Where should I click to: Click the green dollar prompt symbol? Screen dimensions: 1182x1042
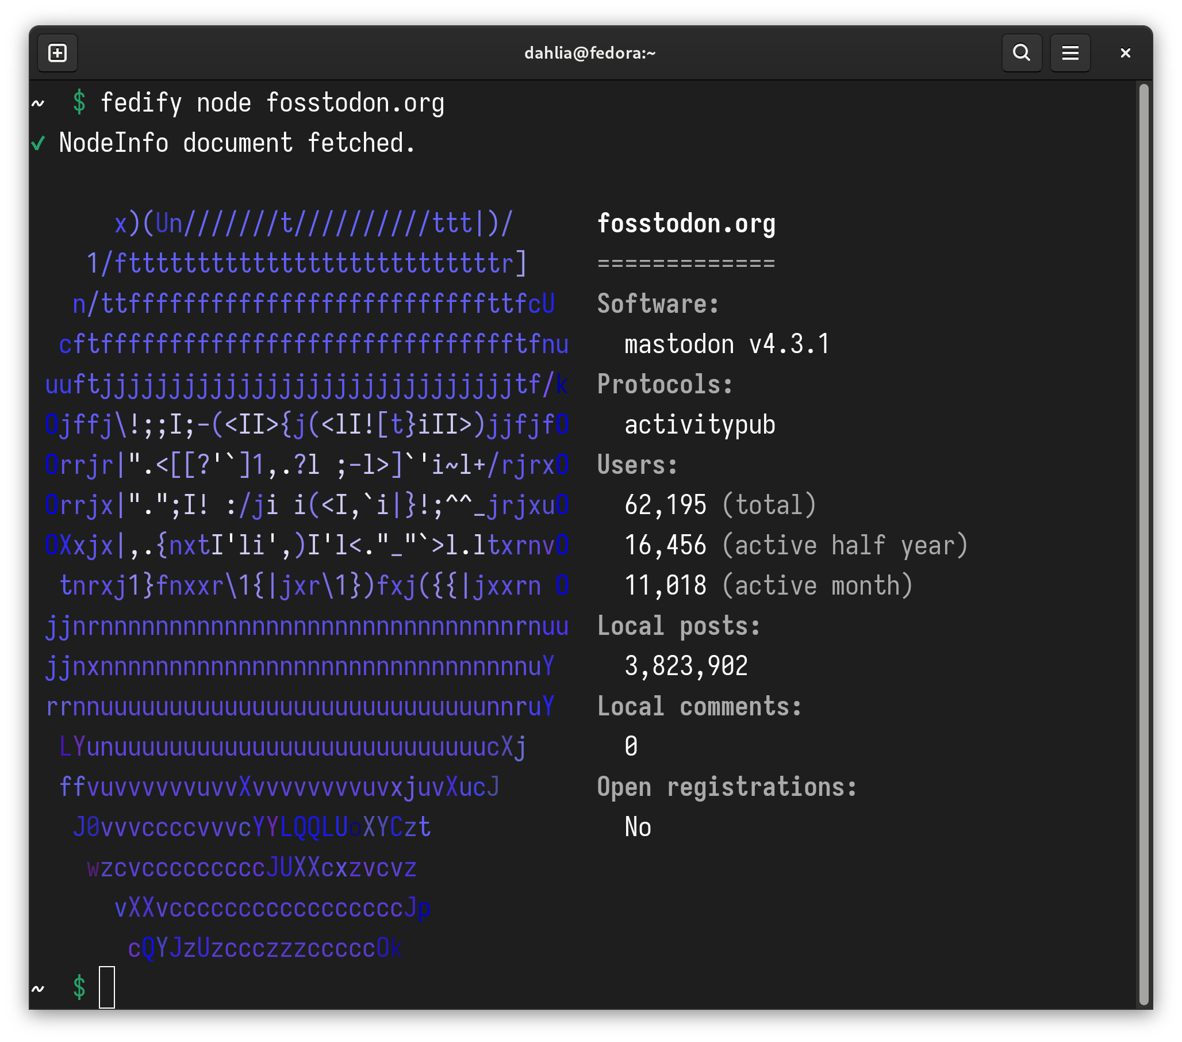[79, 103]
